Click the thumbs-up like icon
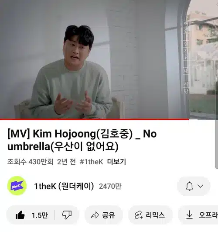This screenshot has width=218, height=232. pos(20,215)
